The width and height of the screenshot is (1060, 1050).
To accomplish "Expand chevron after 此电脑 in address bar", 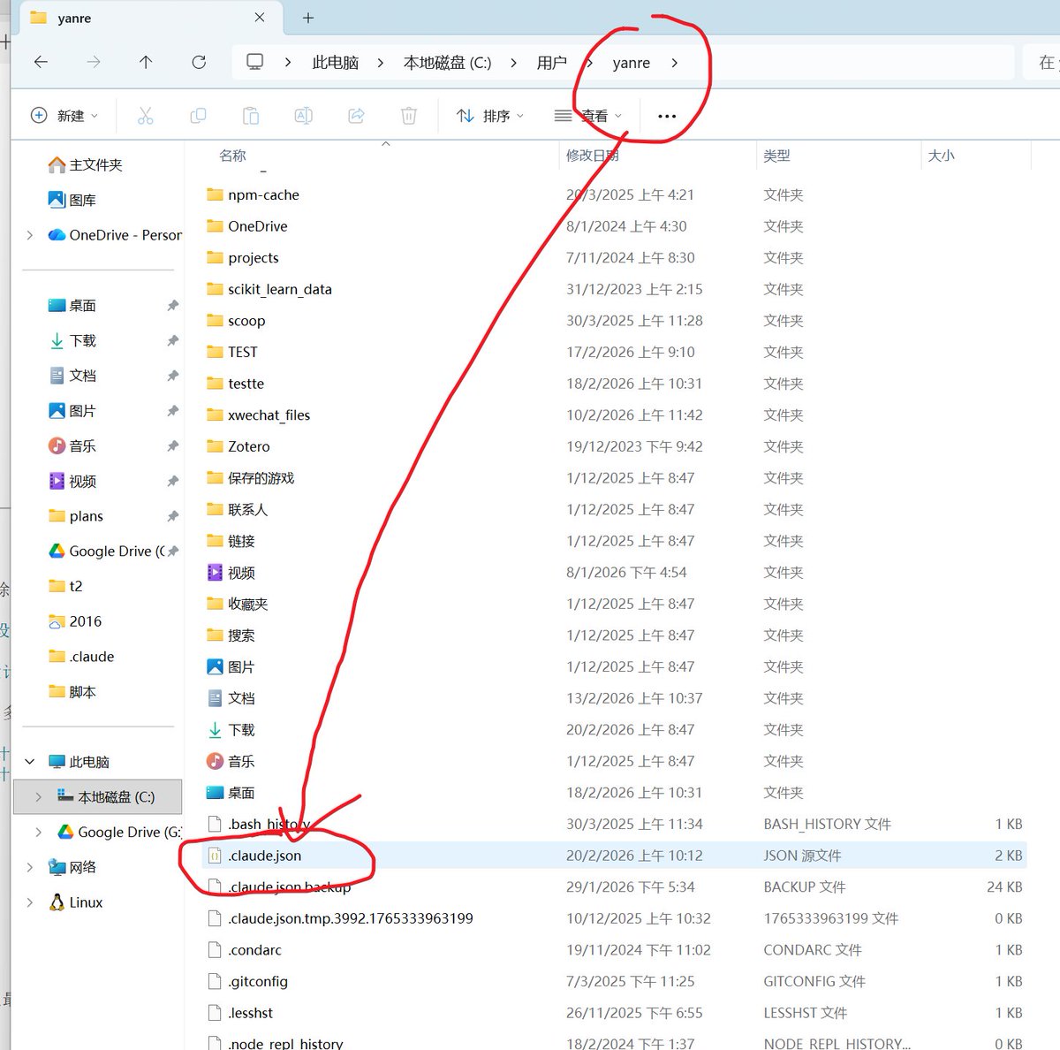I will click(381, 63).
